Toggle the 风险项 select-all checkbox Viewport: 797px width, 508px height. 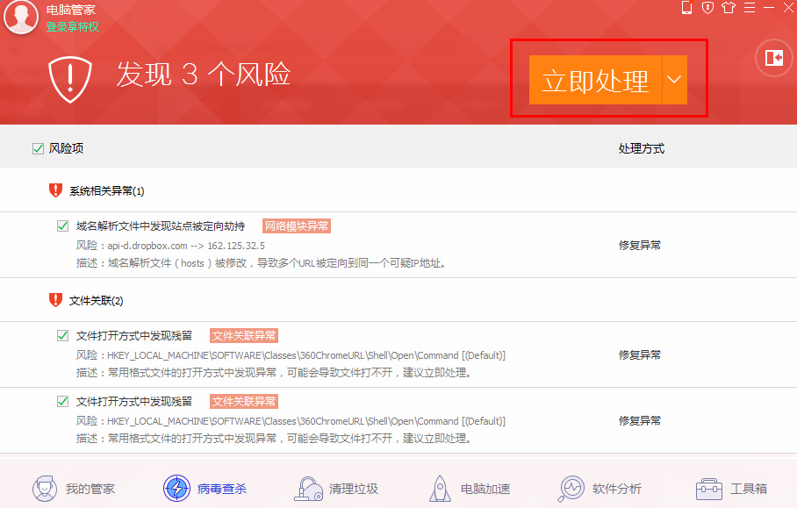point(38,149)
